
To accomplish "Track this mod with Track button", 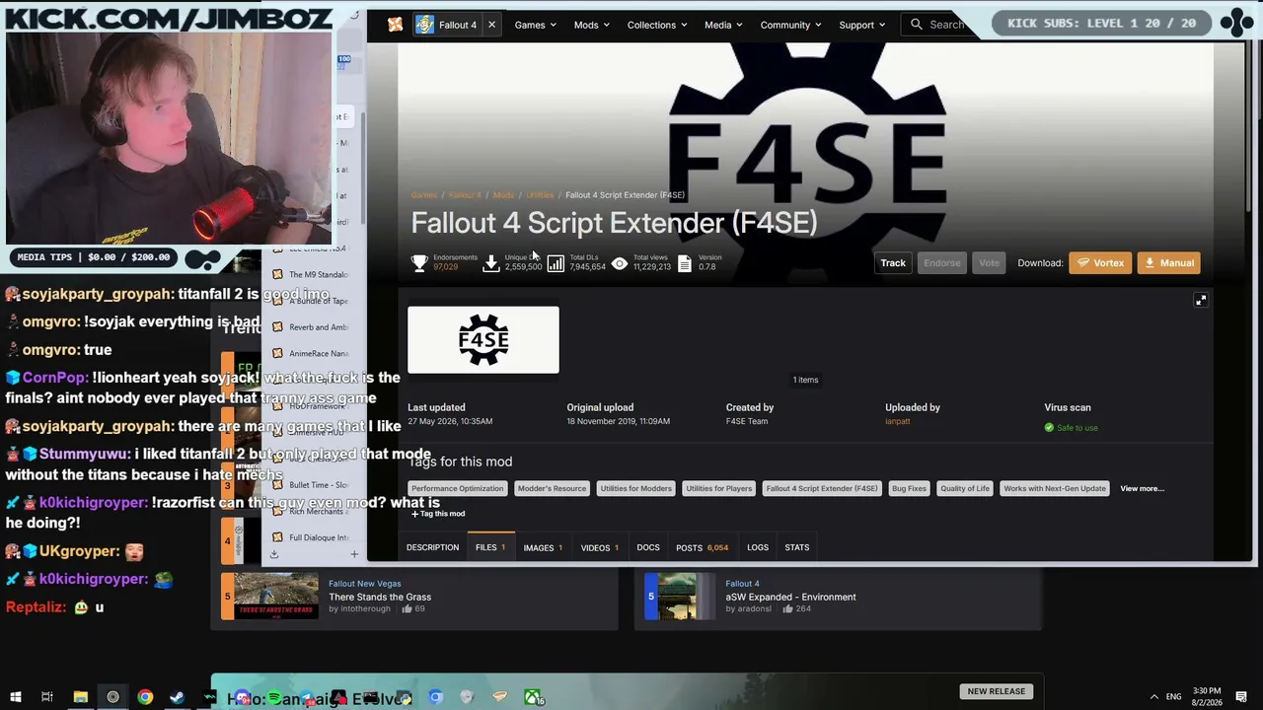I will pyautogui.click(x=893, y=263).
